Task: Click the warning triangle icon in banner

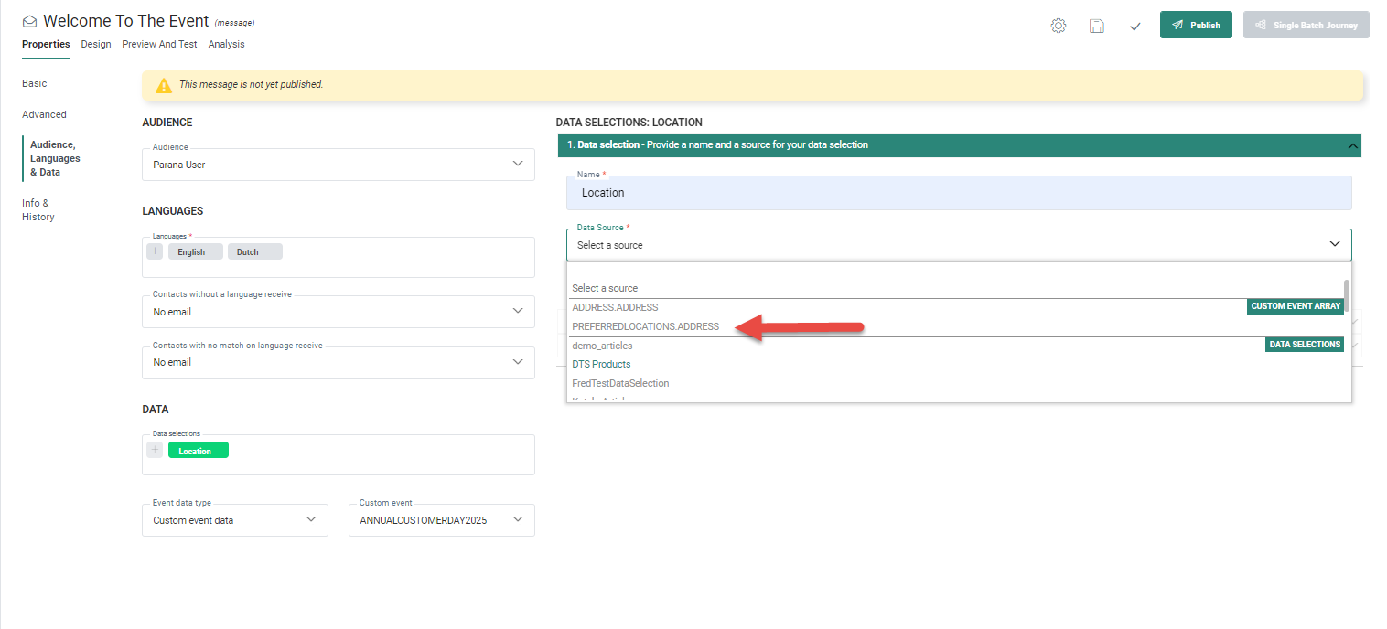Action: point(164,85)
